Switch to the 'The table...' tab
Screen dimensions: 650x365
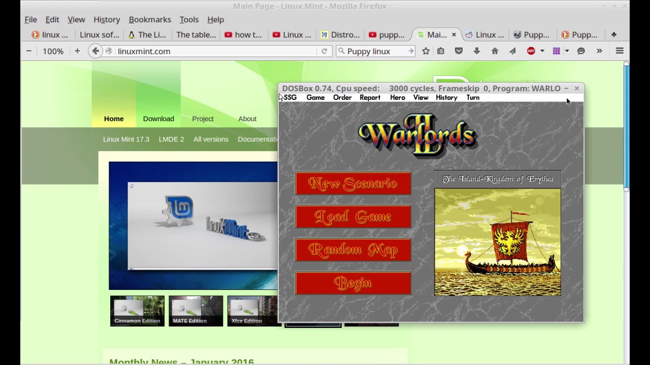point(196,34)
